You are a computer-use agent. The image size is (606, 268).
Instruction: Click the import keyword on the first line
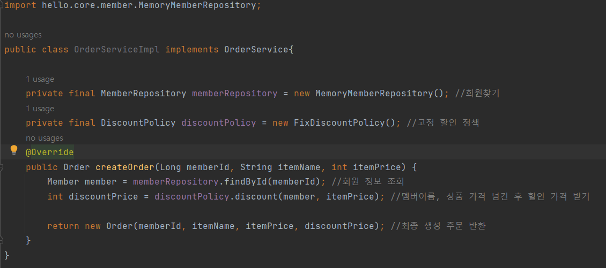coord(20,5)
